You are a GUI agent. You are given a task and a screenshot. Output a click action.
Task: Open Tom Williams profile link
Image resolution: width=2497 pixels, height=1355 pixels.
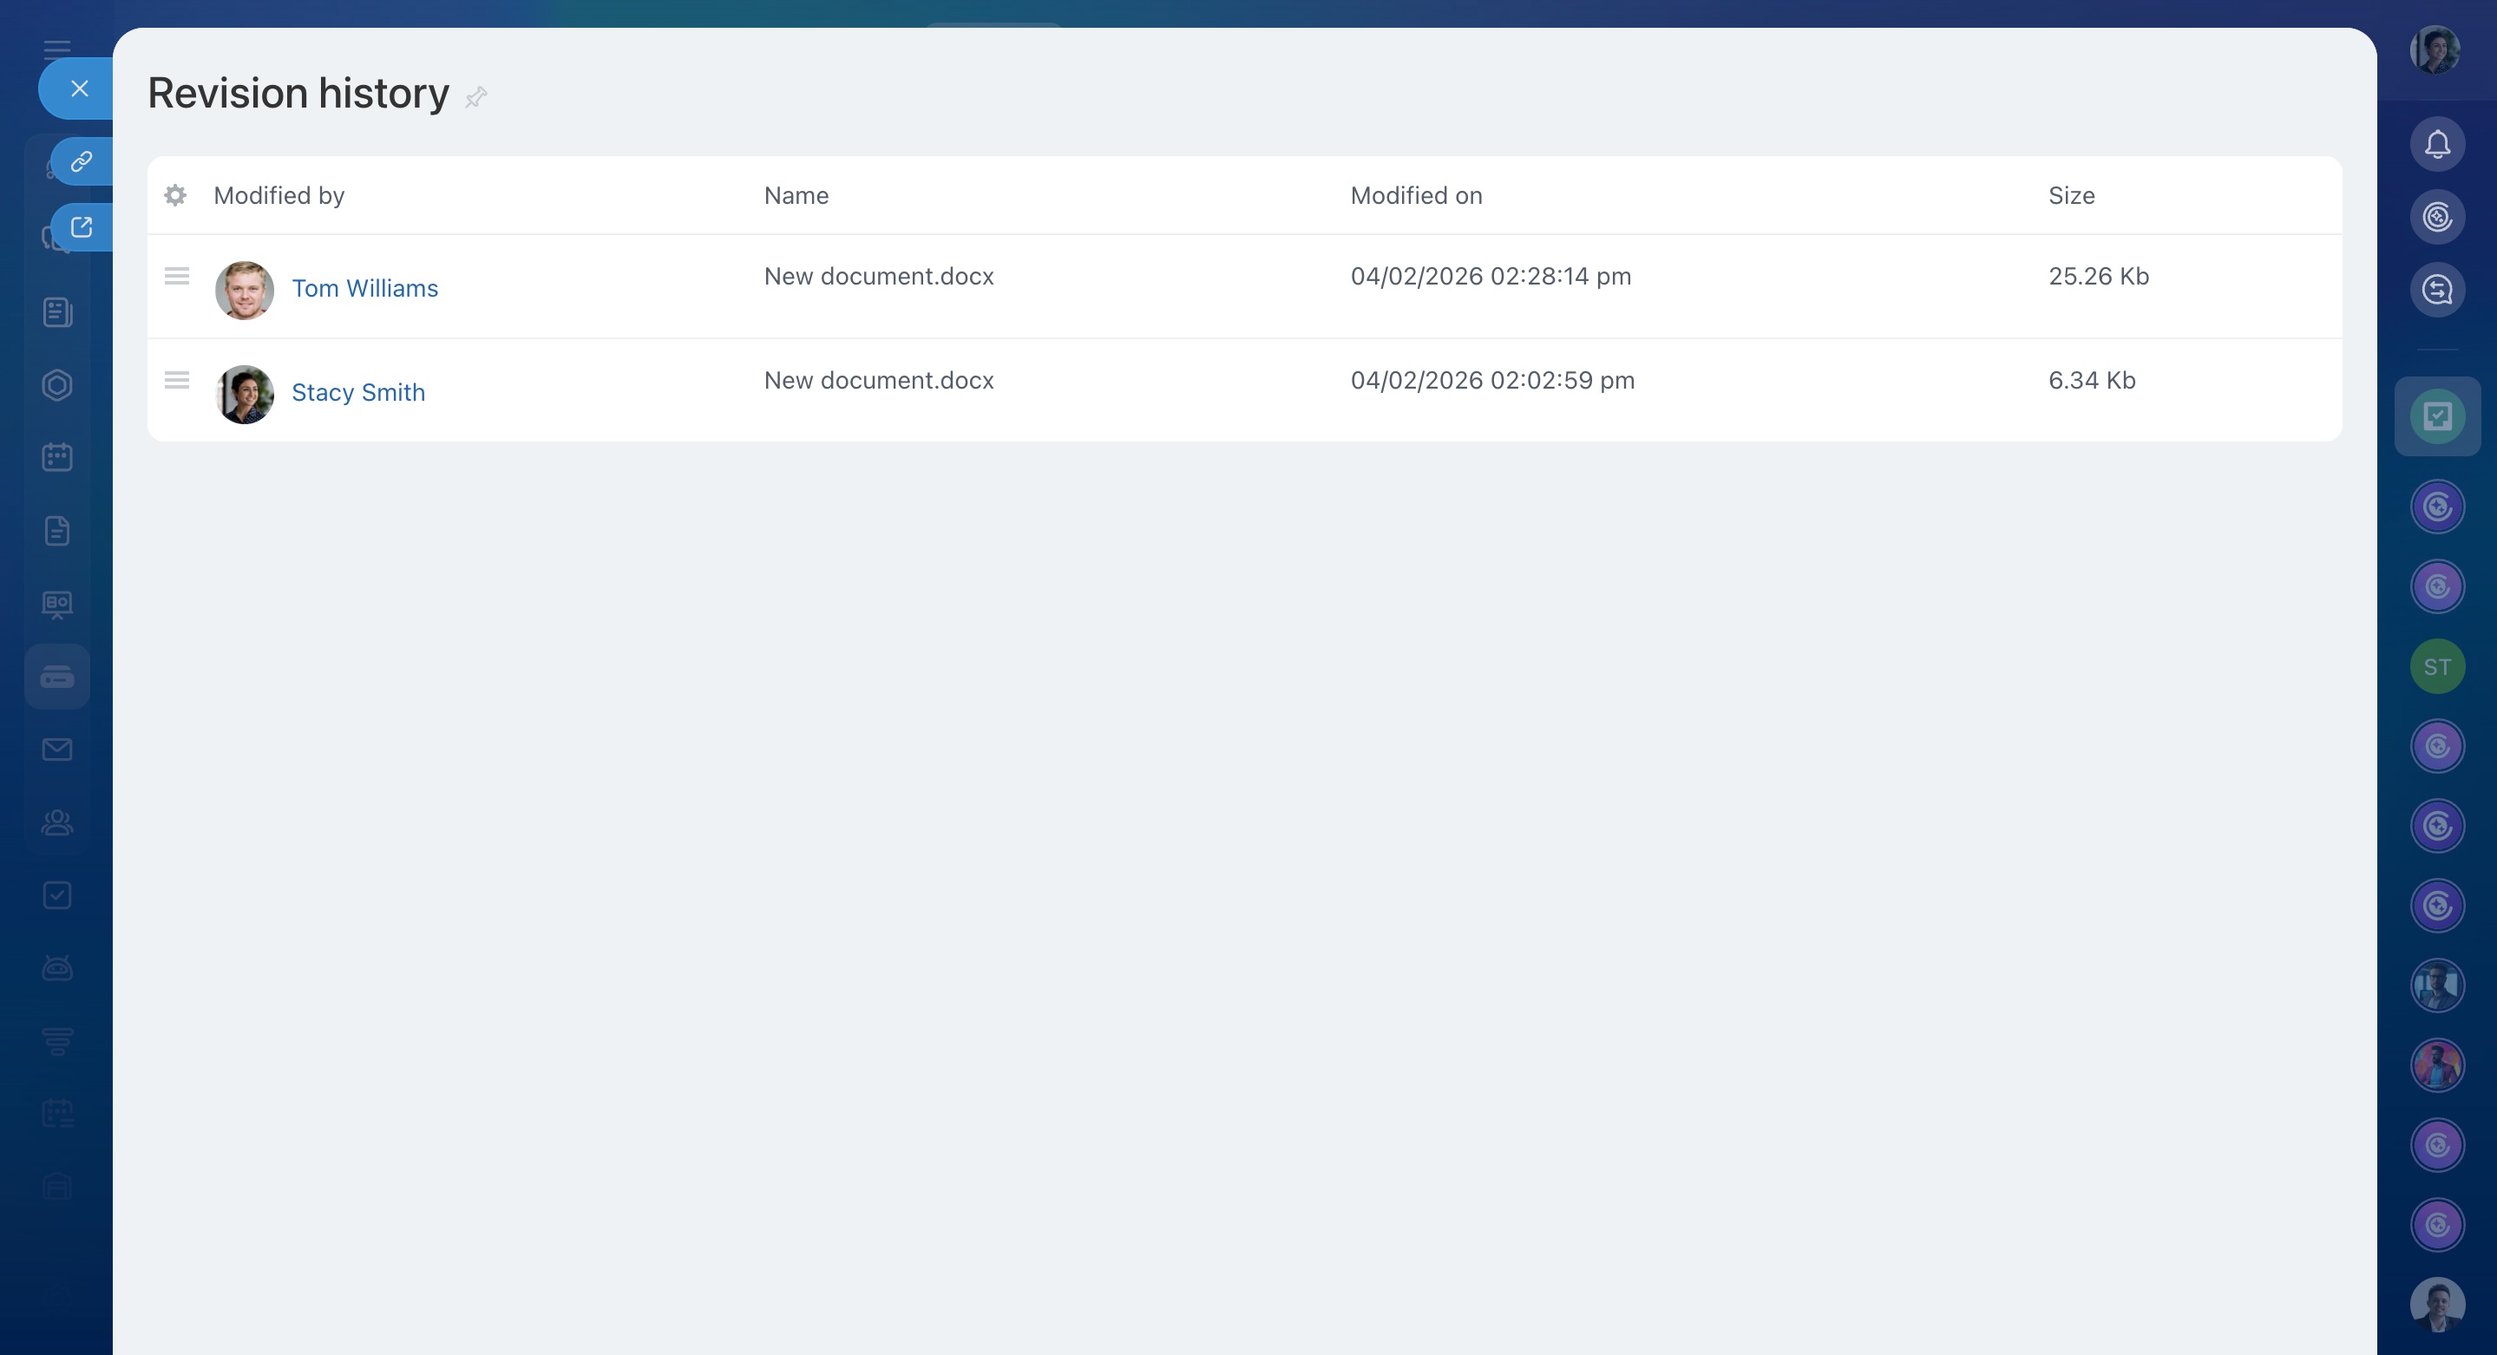(x=364, y=289)
